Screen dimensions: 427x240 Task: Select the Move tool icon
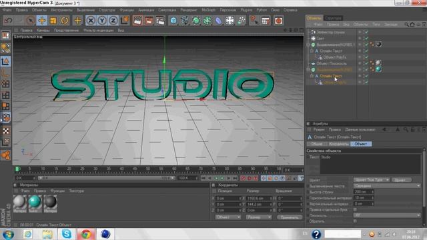(42, 21)
